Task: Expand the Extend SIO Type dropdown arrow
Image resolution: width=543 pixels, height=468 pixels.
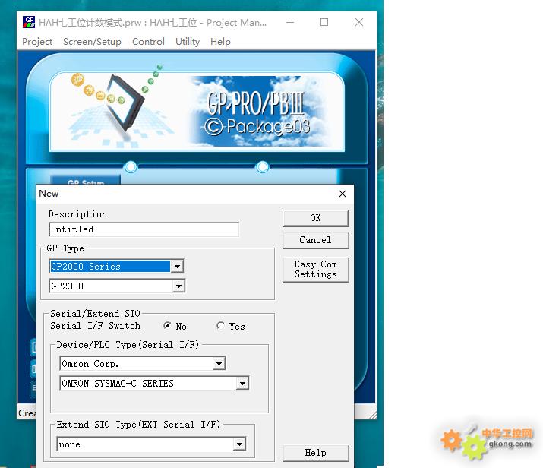Action: 239,444
